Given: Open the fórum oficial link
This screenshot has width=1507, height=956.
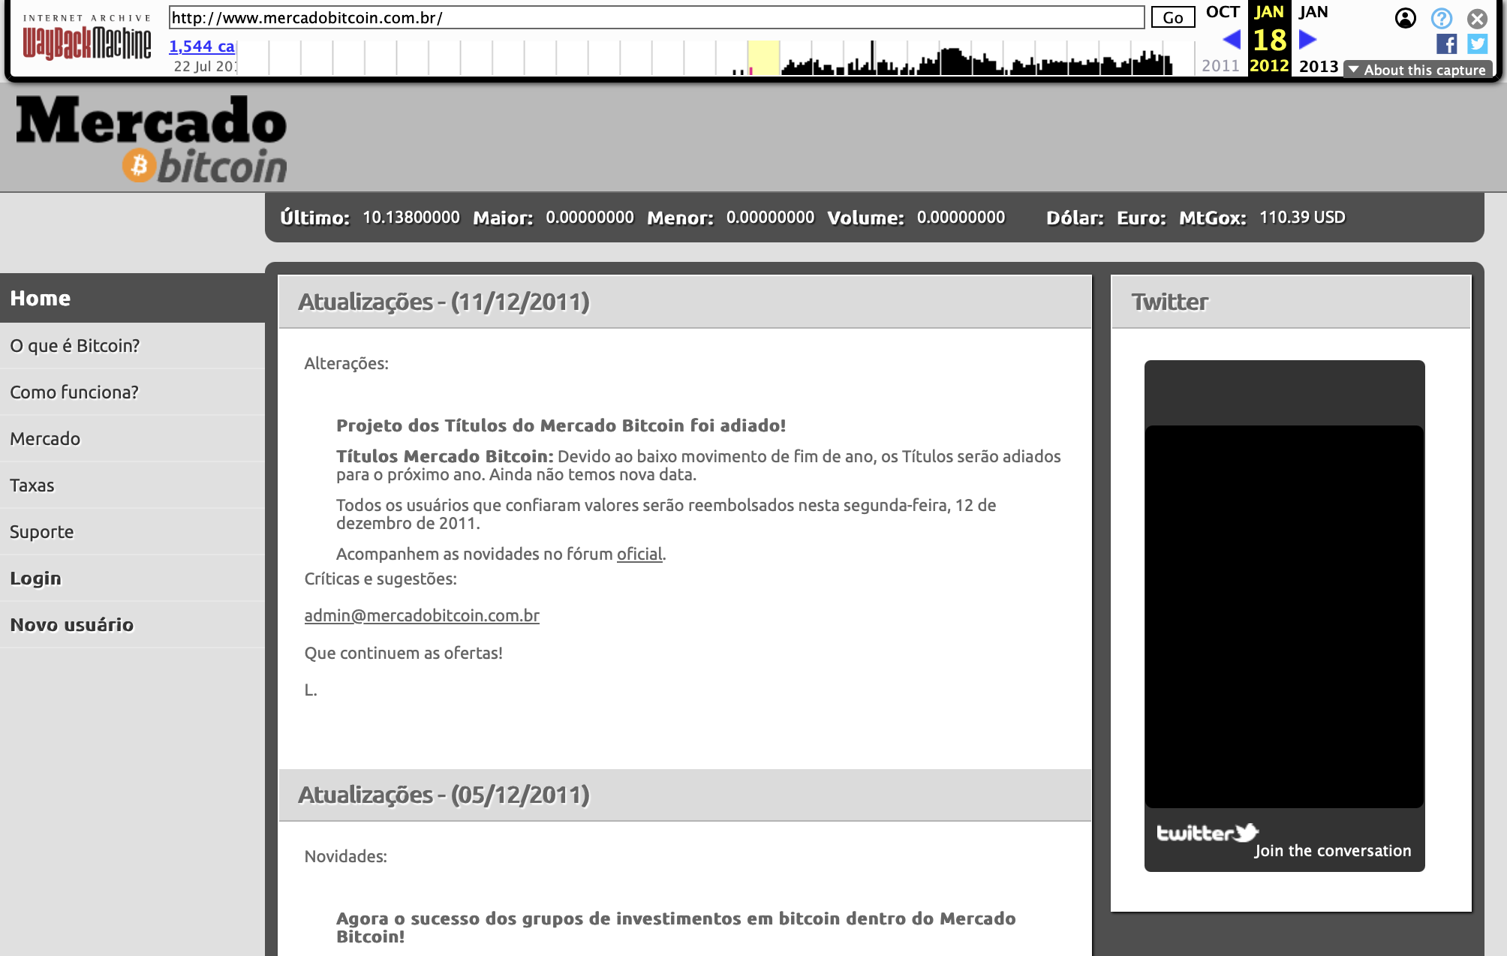Looking at the screenshot, I should pos(639,554).
